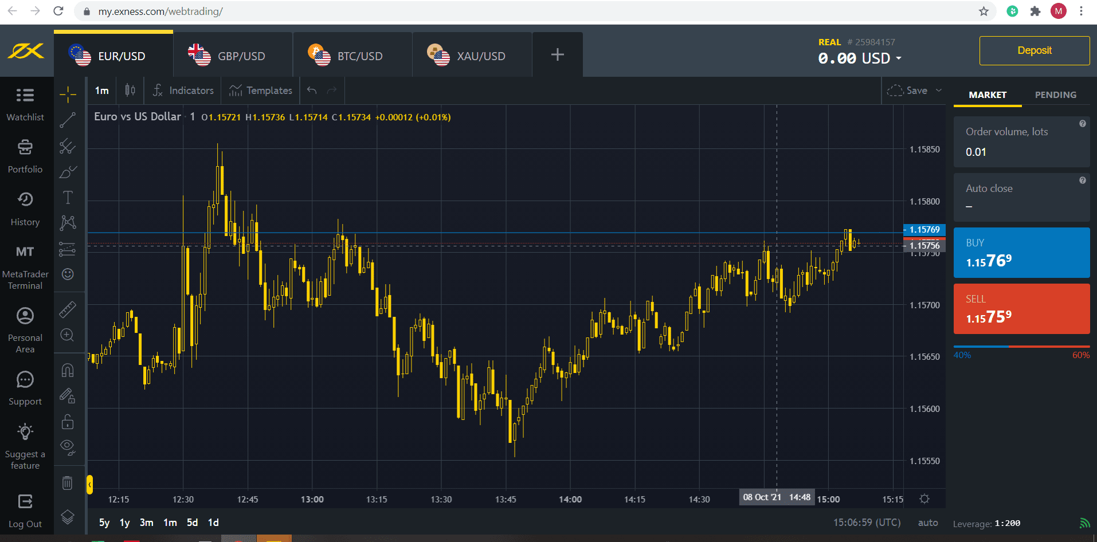The image size is (1097, 542).
Task: Open the Watchlist panel
Action: coord(25,104)
